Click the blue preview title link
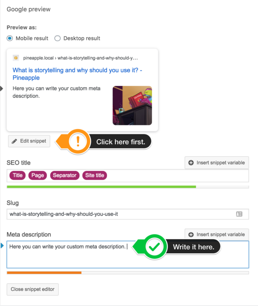The height and width of the screenshot is (306, 258). pyautogui.click(x=77, y=74)
